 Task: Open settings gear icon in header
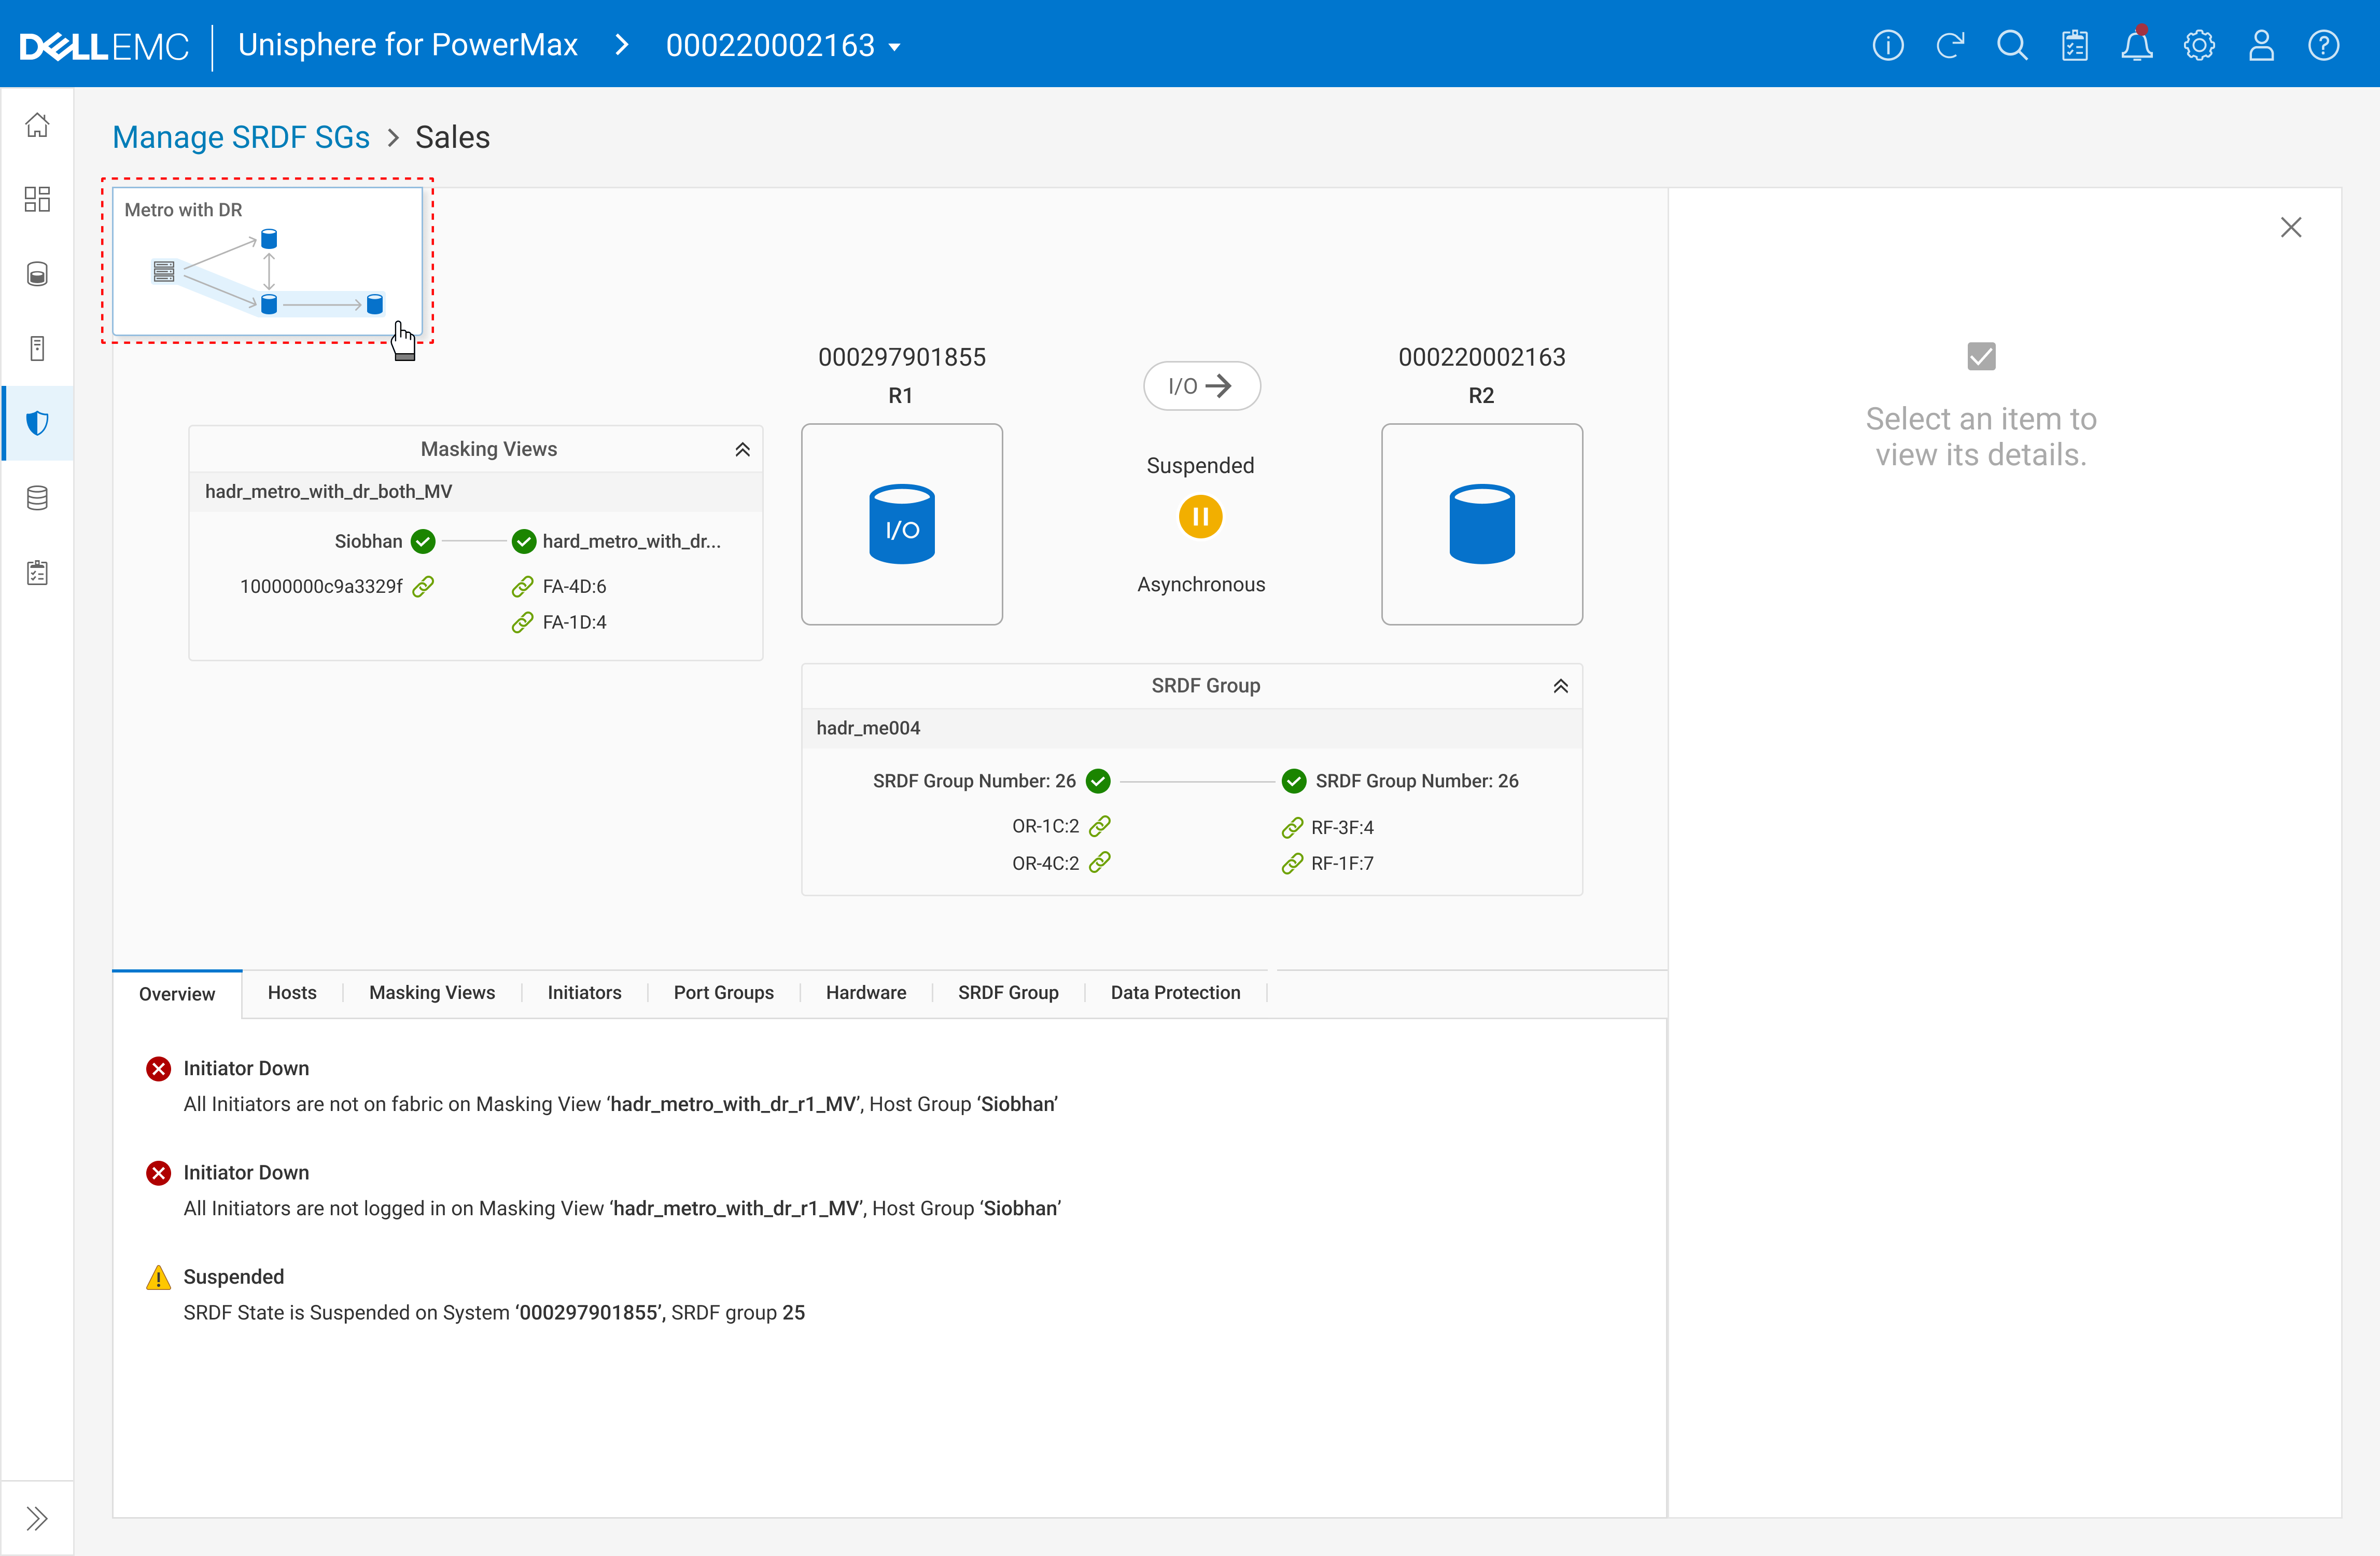[2199, 46]
